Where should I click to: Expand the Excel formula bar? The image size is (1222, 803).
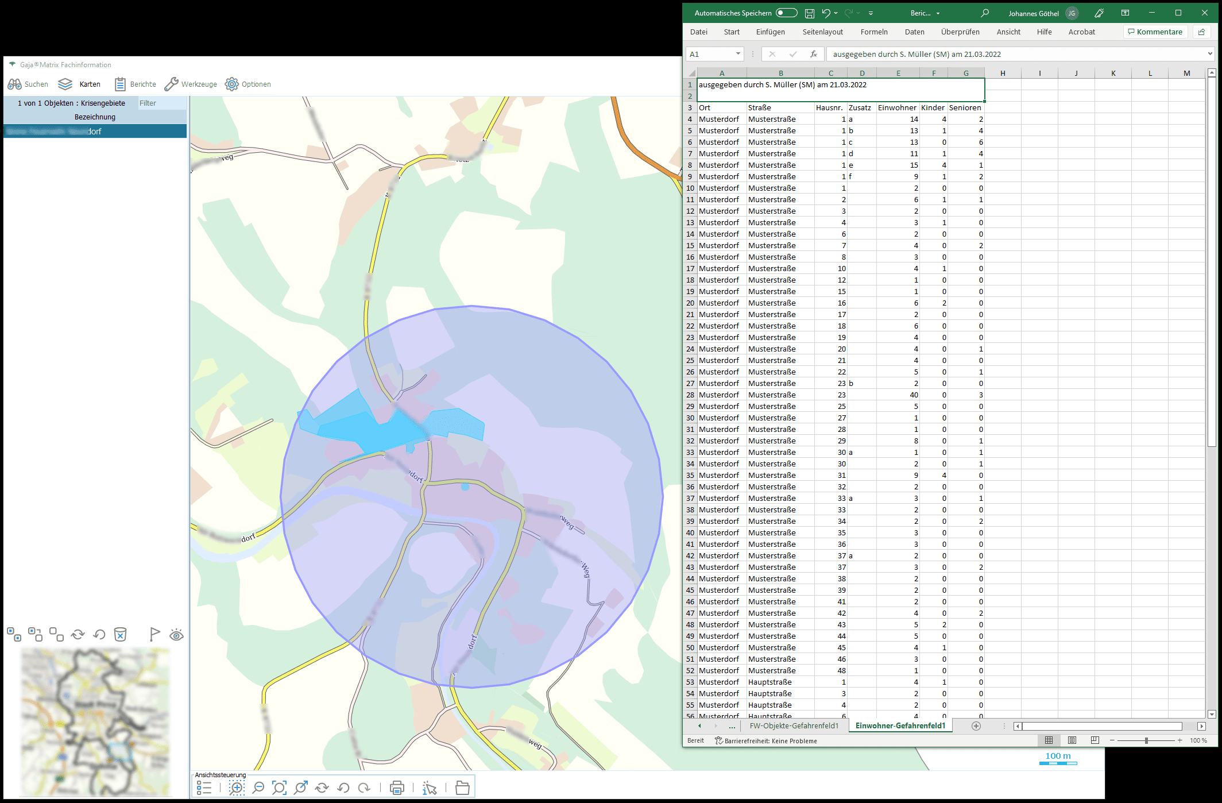coord(1210,54)
